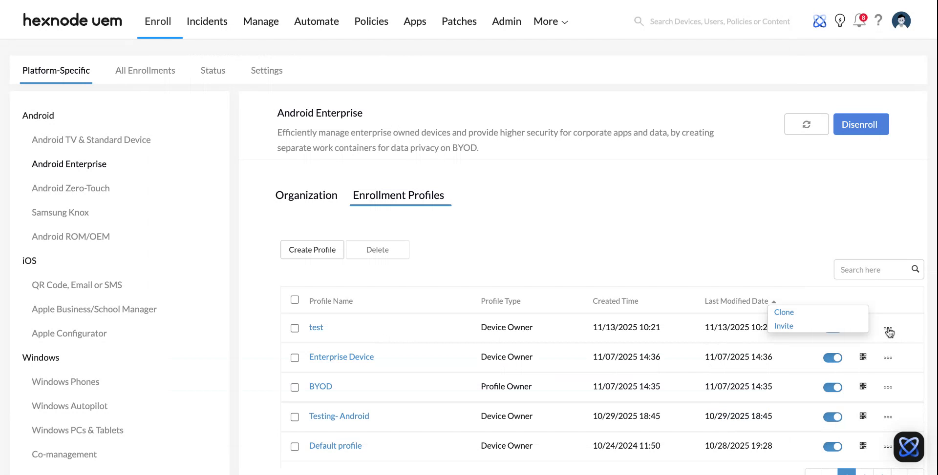Switch to the Organization tab

[x=306, y=195]
